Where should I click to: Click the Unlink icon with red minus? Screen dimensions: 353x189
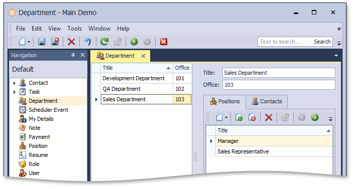click(x=252, y=117)
